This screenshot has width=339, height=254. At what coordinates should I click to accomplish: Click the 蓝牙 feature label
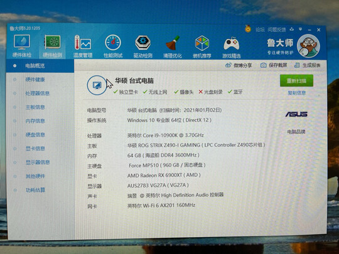coord(238,92)
